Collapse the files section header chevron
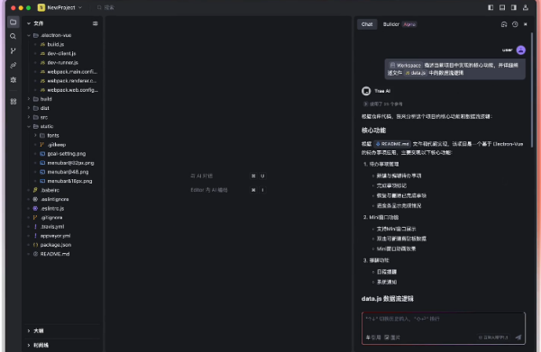Image resolution: width=541 pixels, height=352 pixels. point(29,23)
